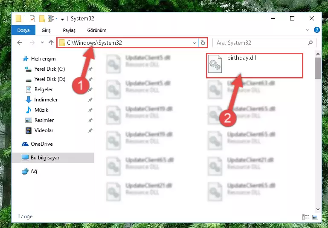Click the pin icon beside Videolar

point(90,130)
